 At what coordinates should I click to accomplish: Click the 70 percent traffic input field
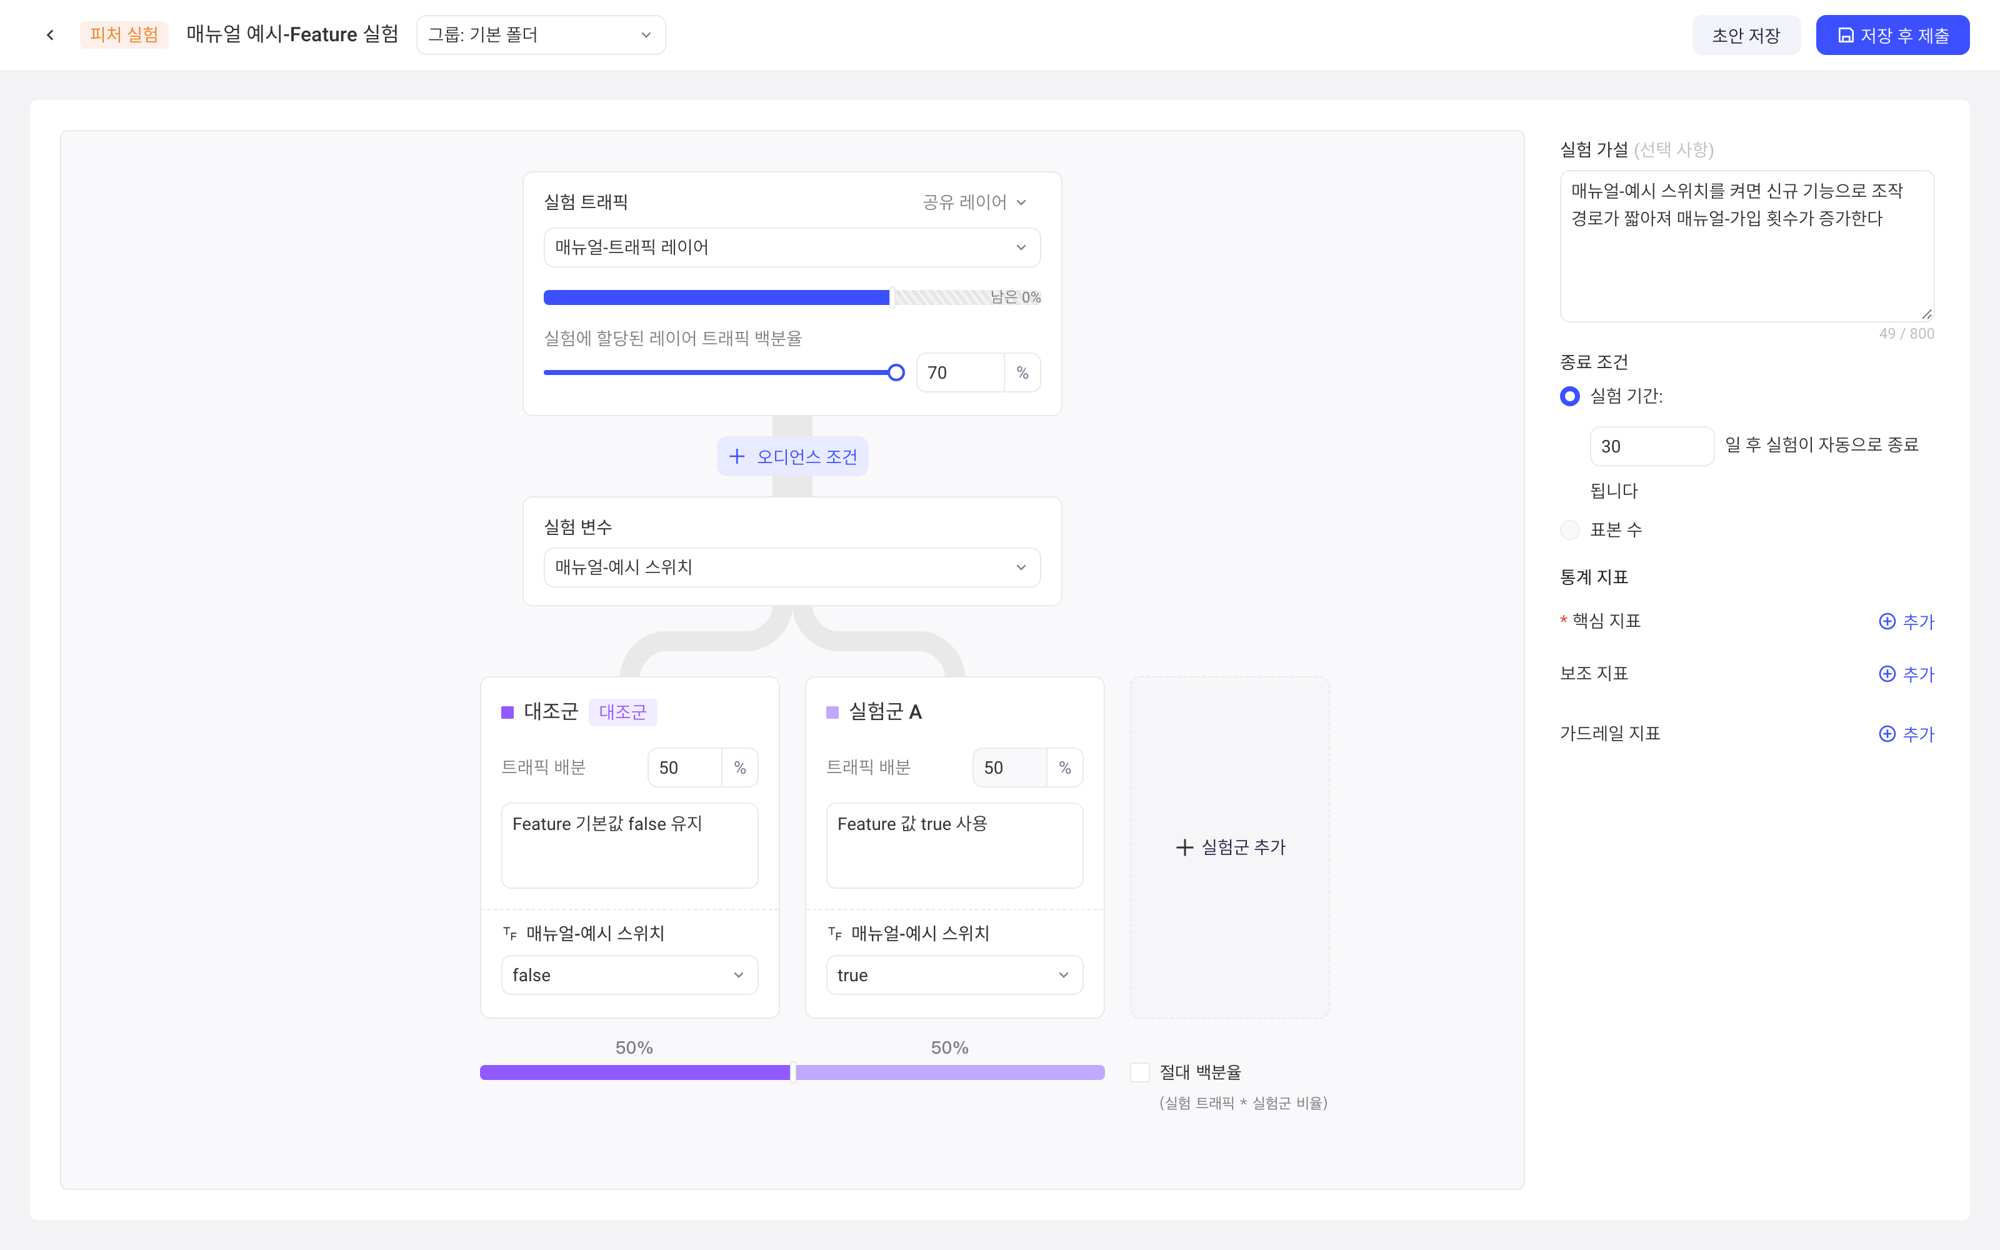(959, 372)
